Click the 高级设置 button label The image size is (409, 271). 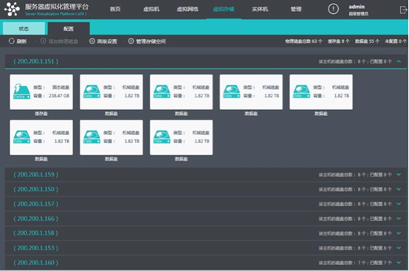click(107, 41)
